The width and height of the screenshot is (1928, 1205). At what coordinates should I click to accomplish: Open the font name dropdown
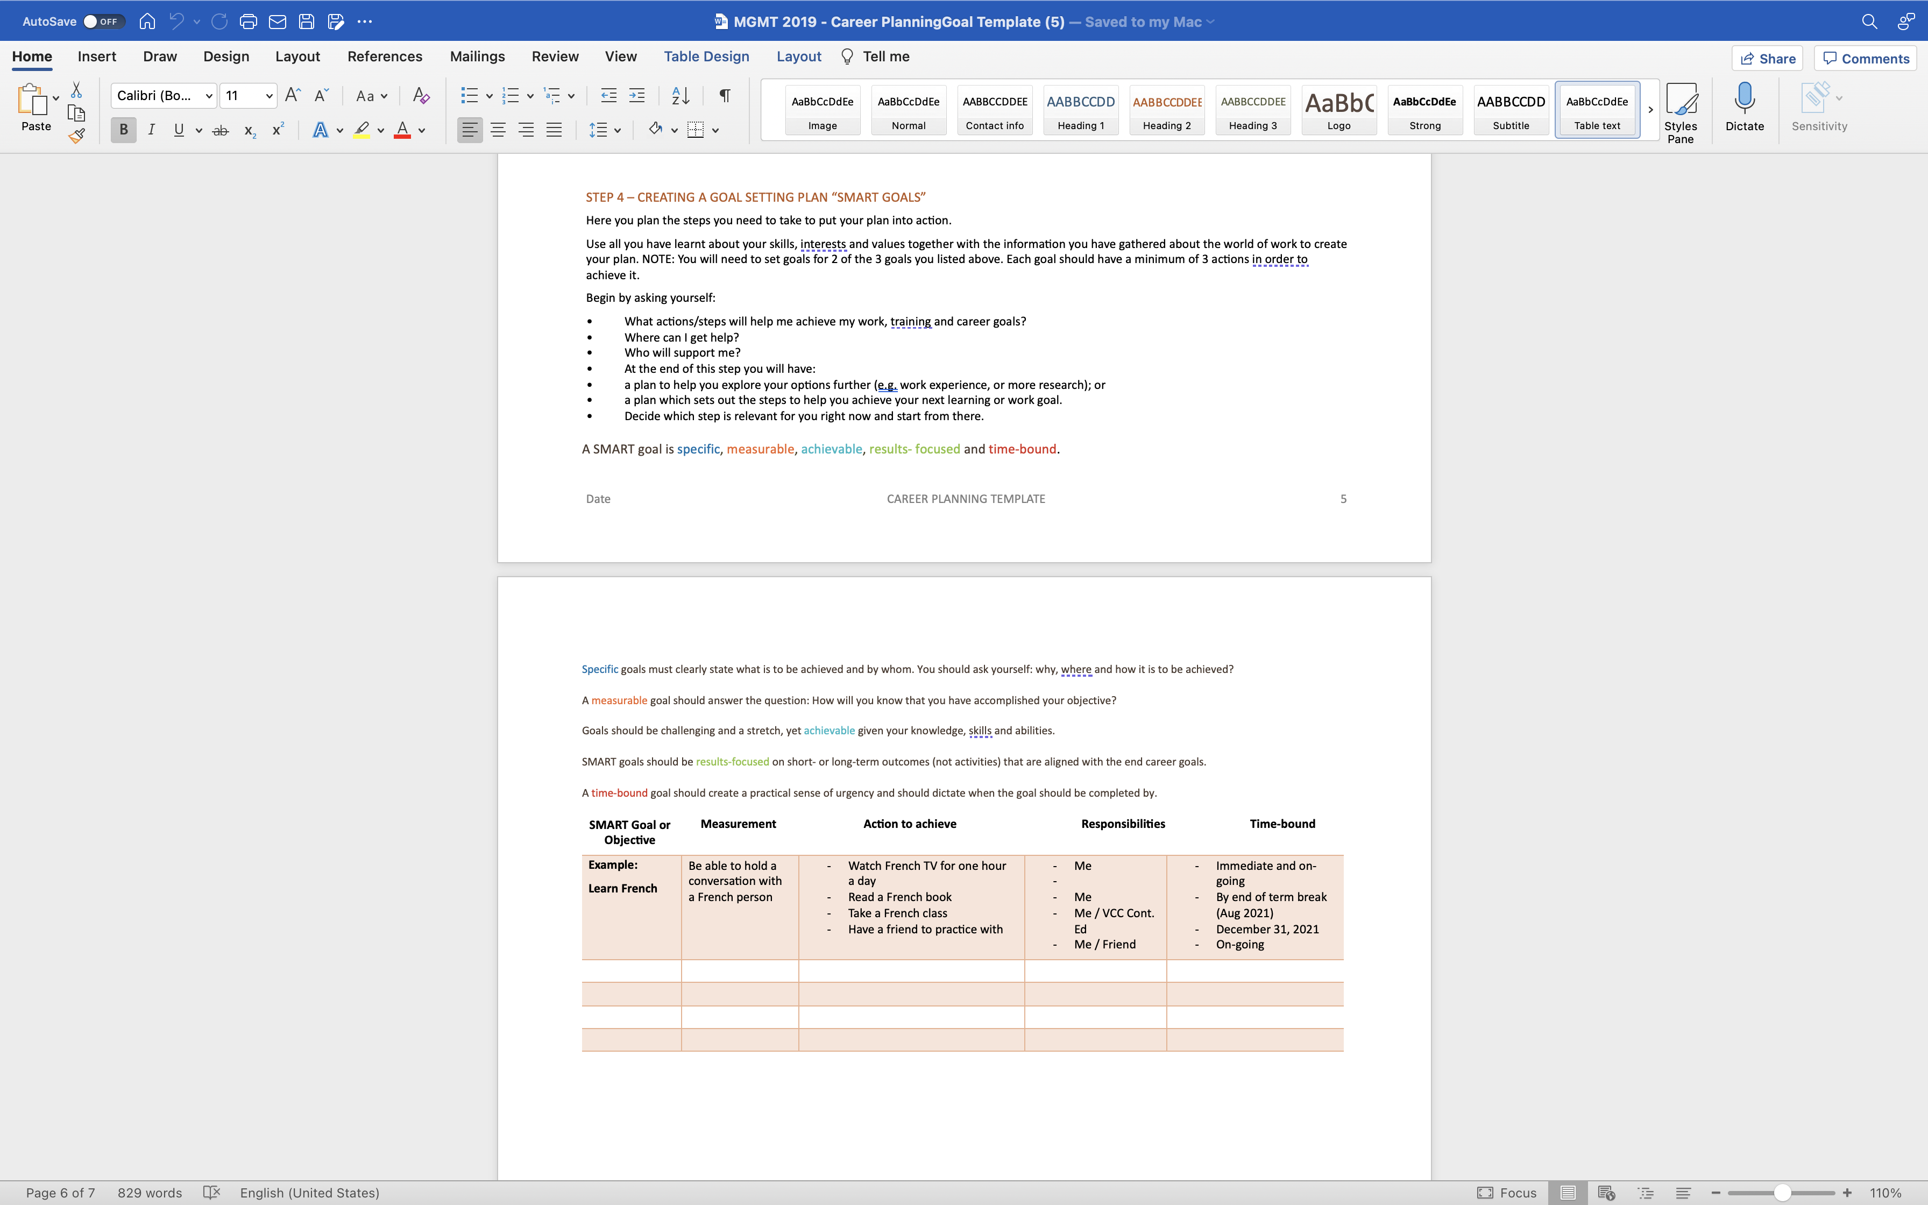209,96
